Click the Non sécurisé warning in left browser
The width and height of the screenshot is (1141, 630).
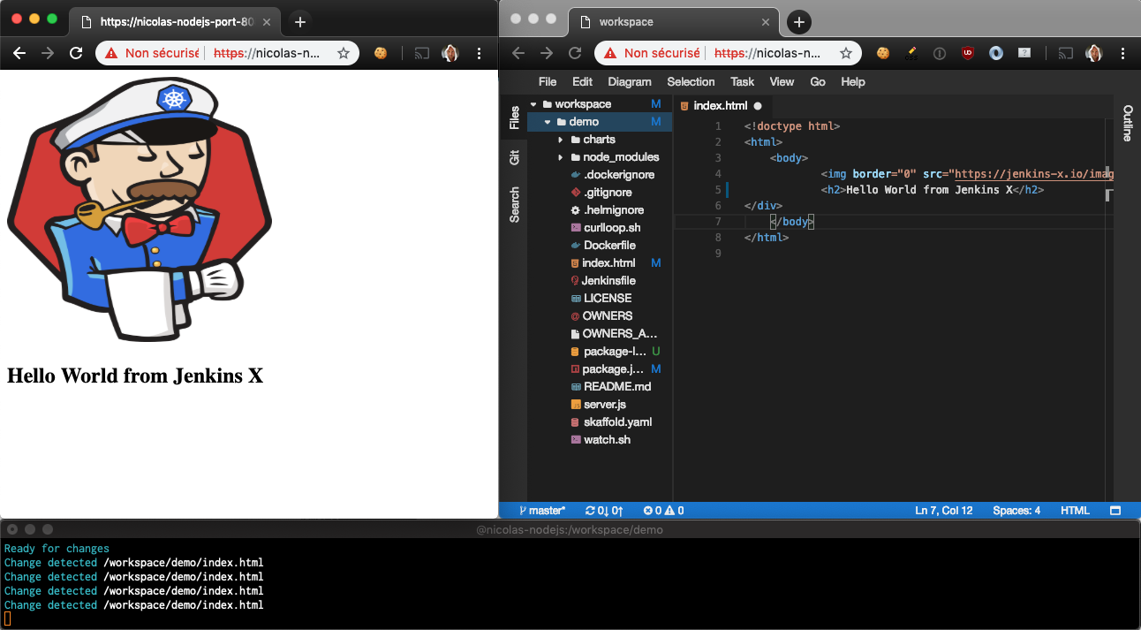pos(153,53)
